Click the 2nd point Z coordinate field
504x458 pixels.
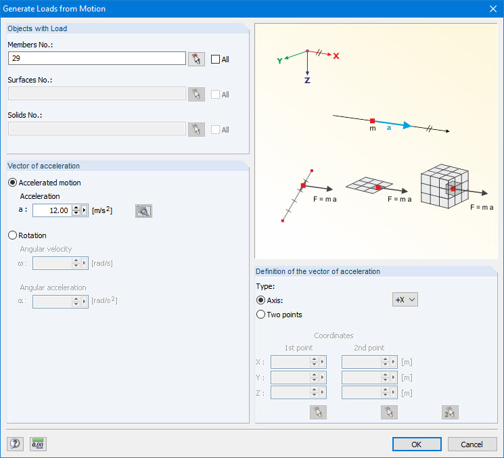click(361, 392)
